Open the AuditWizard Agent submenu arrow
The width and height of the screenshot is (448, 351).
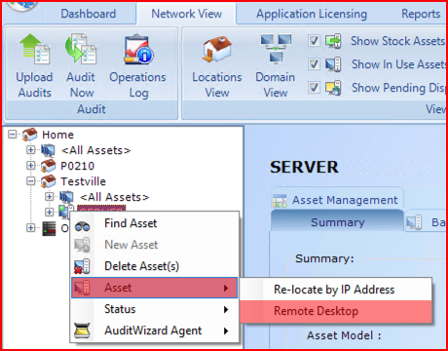[226, 331]
